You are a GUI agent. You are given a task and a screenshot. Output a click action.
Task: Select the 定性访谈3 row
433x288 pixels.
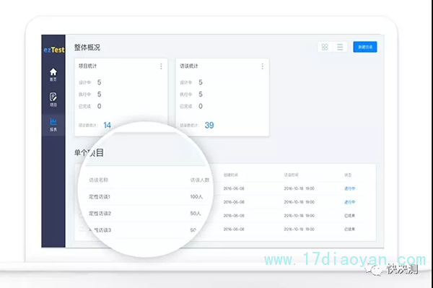146,230
